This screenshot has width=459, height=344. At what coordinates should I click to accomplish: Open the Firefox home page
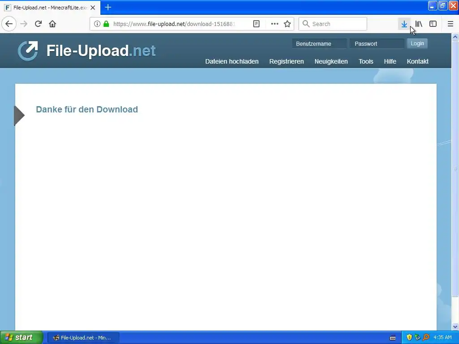(52, 24)
